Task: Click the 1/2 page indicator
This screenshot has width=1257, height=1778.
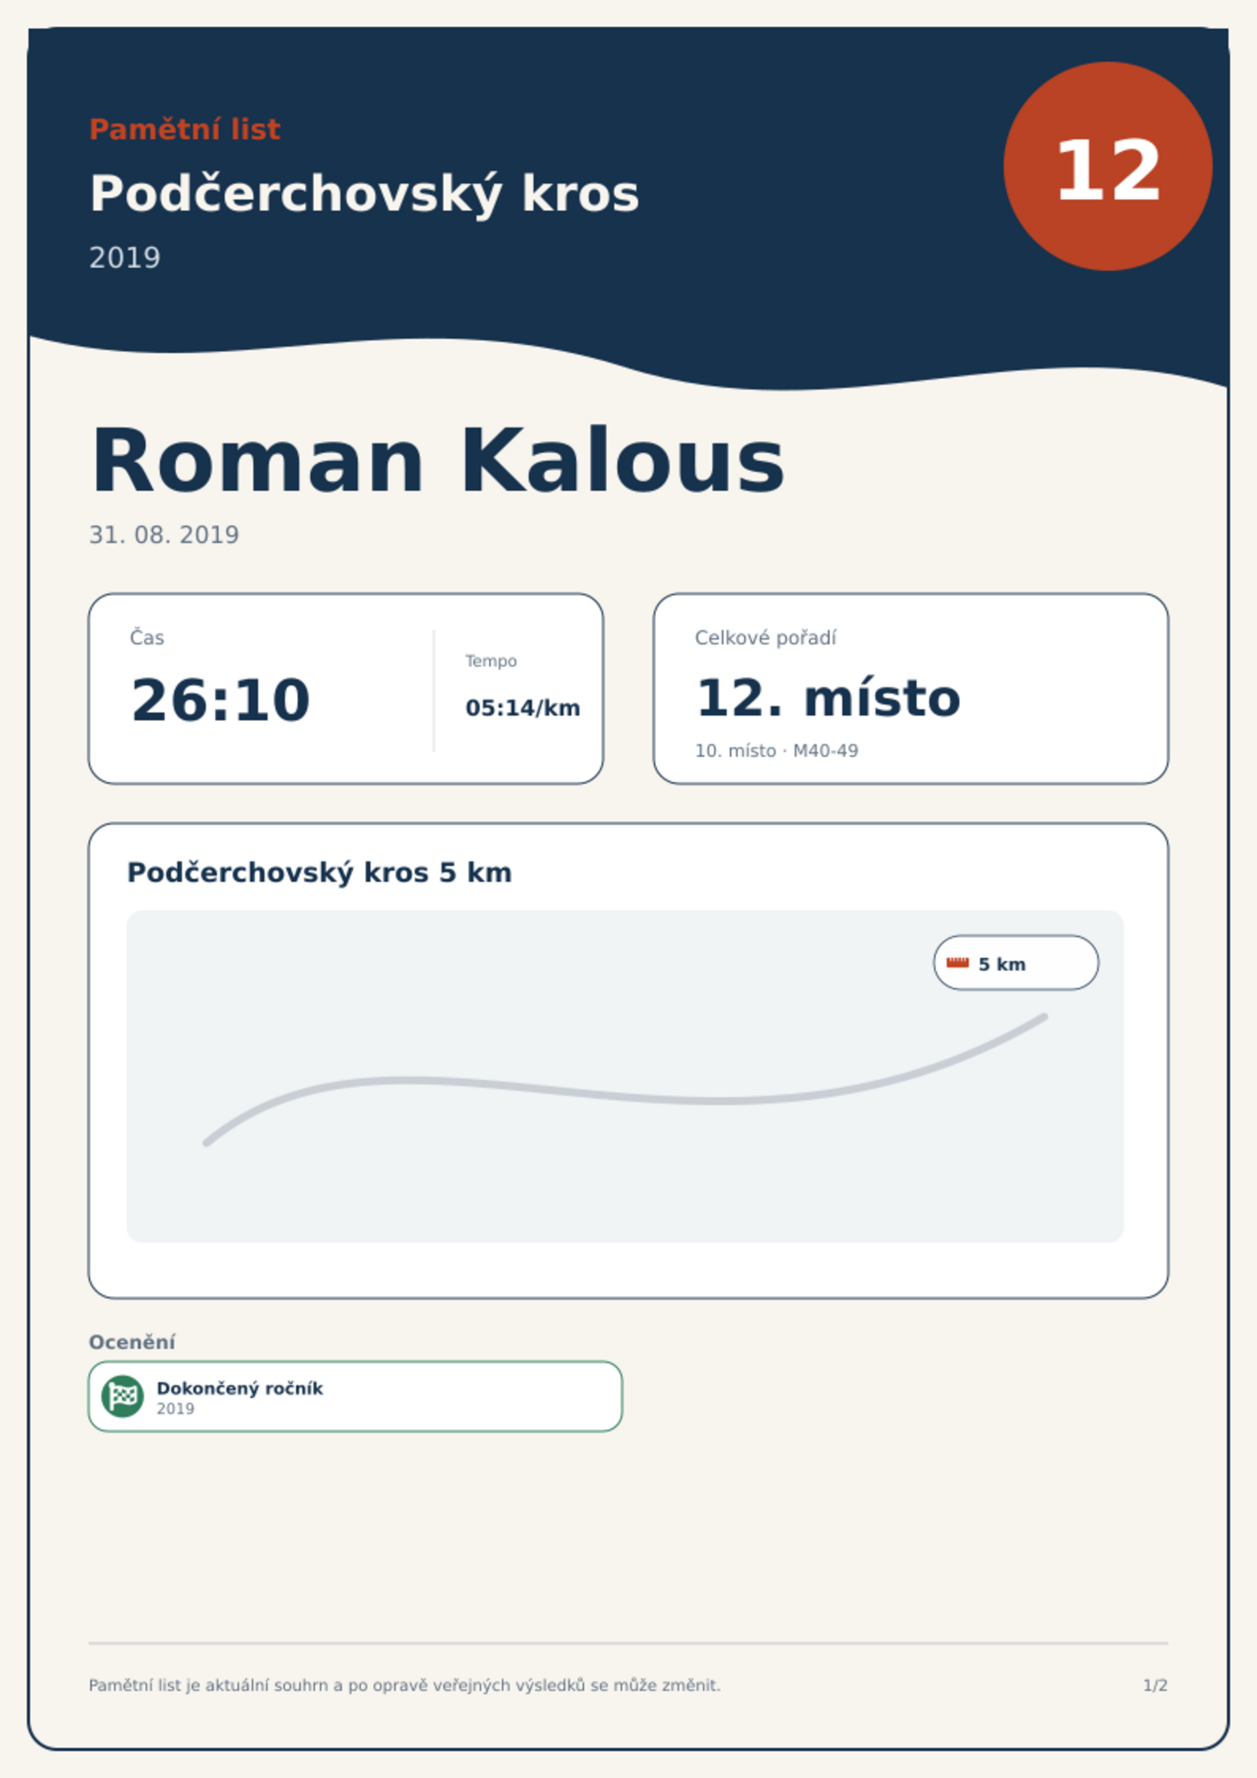Action: (1155, 1685)
